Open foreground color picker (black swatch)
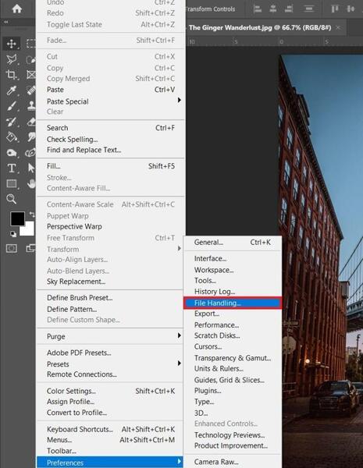The height and width of the screenshot is (468, 363). click(18, 219)
